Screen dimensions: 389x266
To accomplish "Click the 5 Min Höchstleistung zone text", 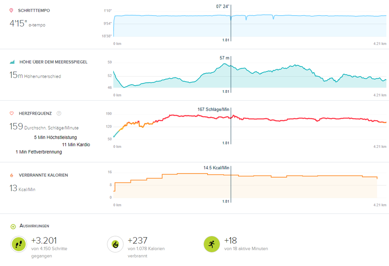I will point(55,137).
